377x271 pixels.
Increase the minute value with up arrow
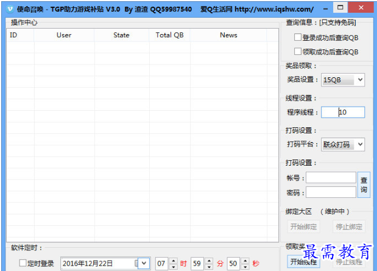pyautogui.click(x=209, y=261)
